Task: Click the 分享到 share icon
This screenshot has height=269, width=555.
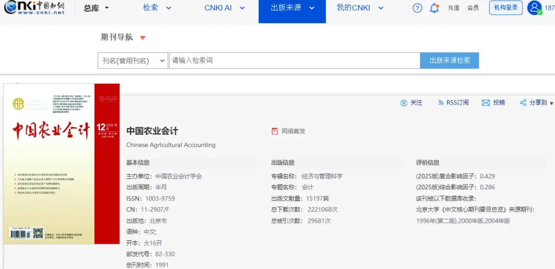Action: point(523,103)
